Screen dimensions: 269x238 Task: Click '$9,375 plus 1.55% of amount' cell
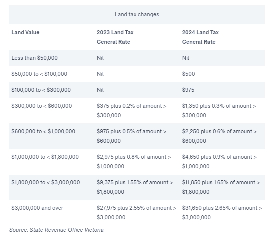click(x=135, y=187)
